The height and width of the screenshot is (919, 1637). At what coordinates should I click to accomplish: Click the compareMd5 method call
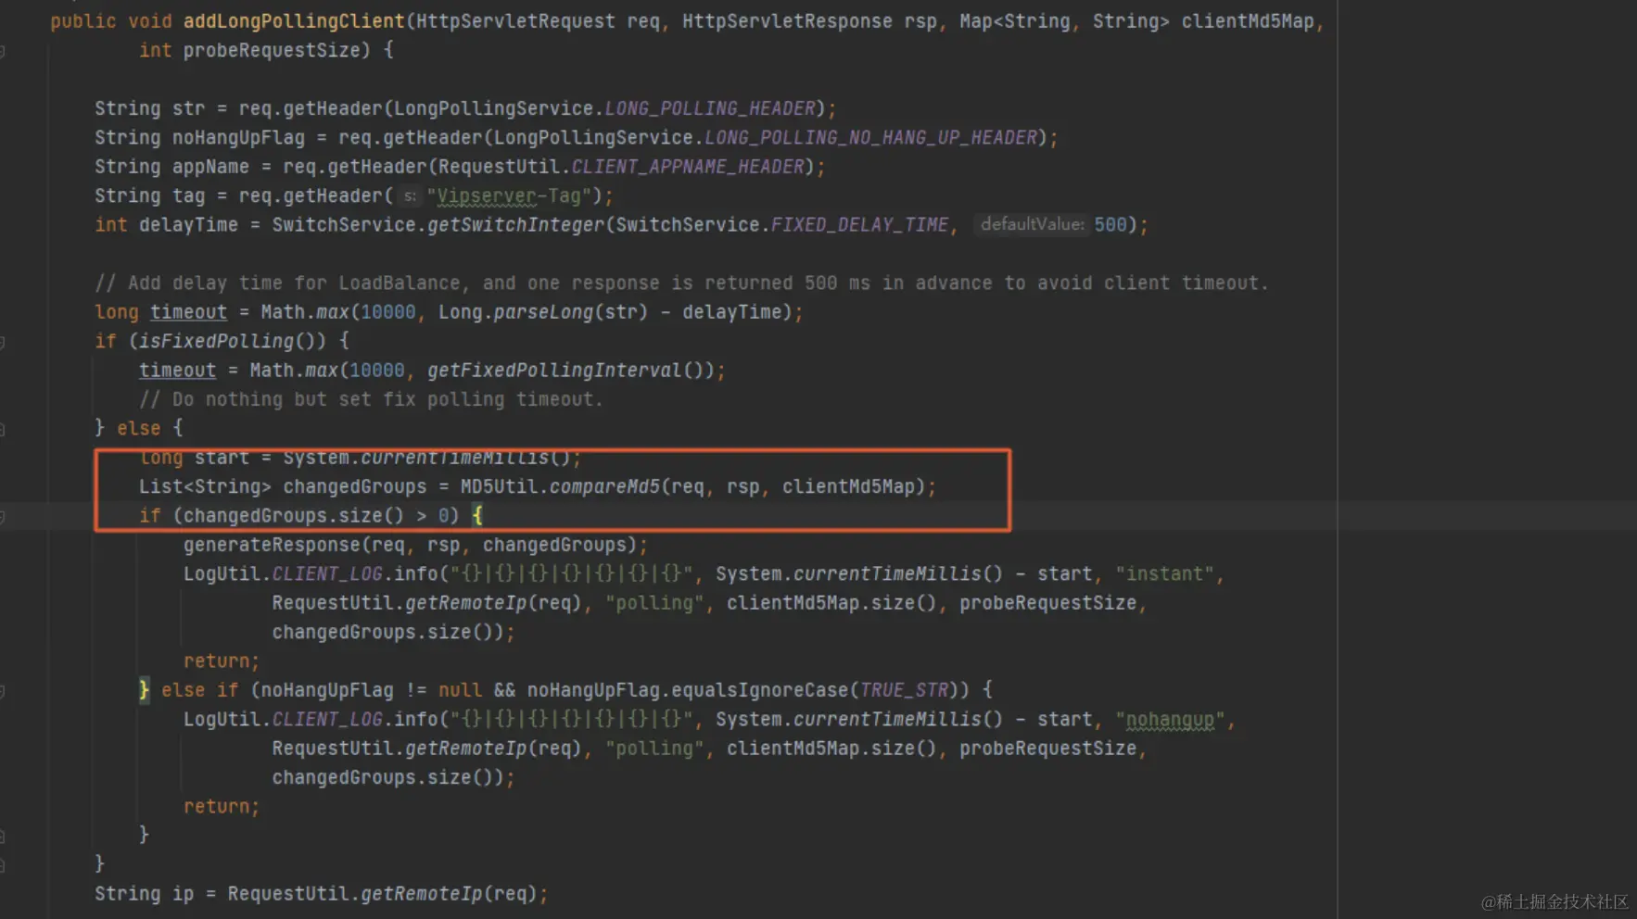click(x=604, y=487)
